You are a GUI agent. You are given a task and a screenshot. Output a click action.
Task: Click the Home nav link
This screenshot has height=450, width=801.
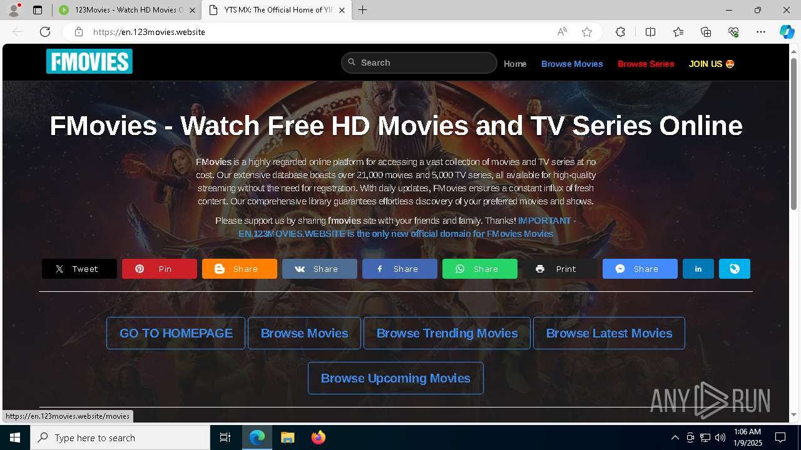515,64
